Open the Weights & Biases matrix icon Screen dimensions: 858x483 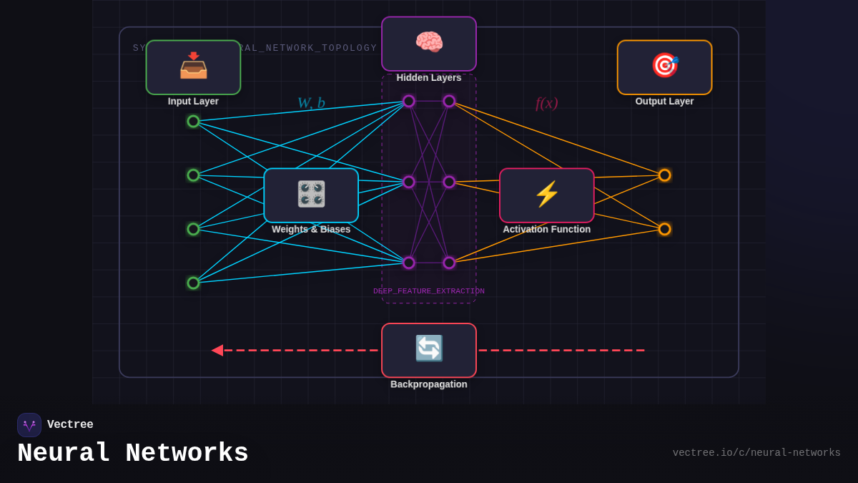click(x=311, y=194)
